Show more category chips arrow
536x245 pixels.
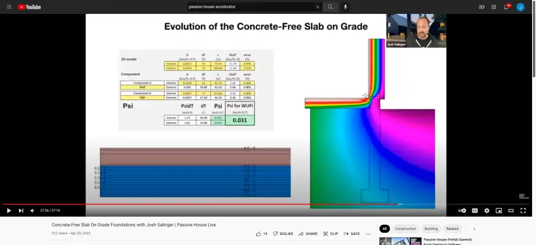pos(474,229)
